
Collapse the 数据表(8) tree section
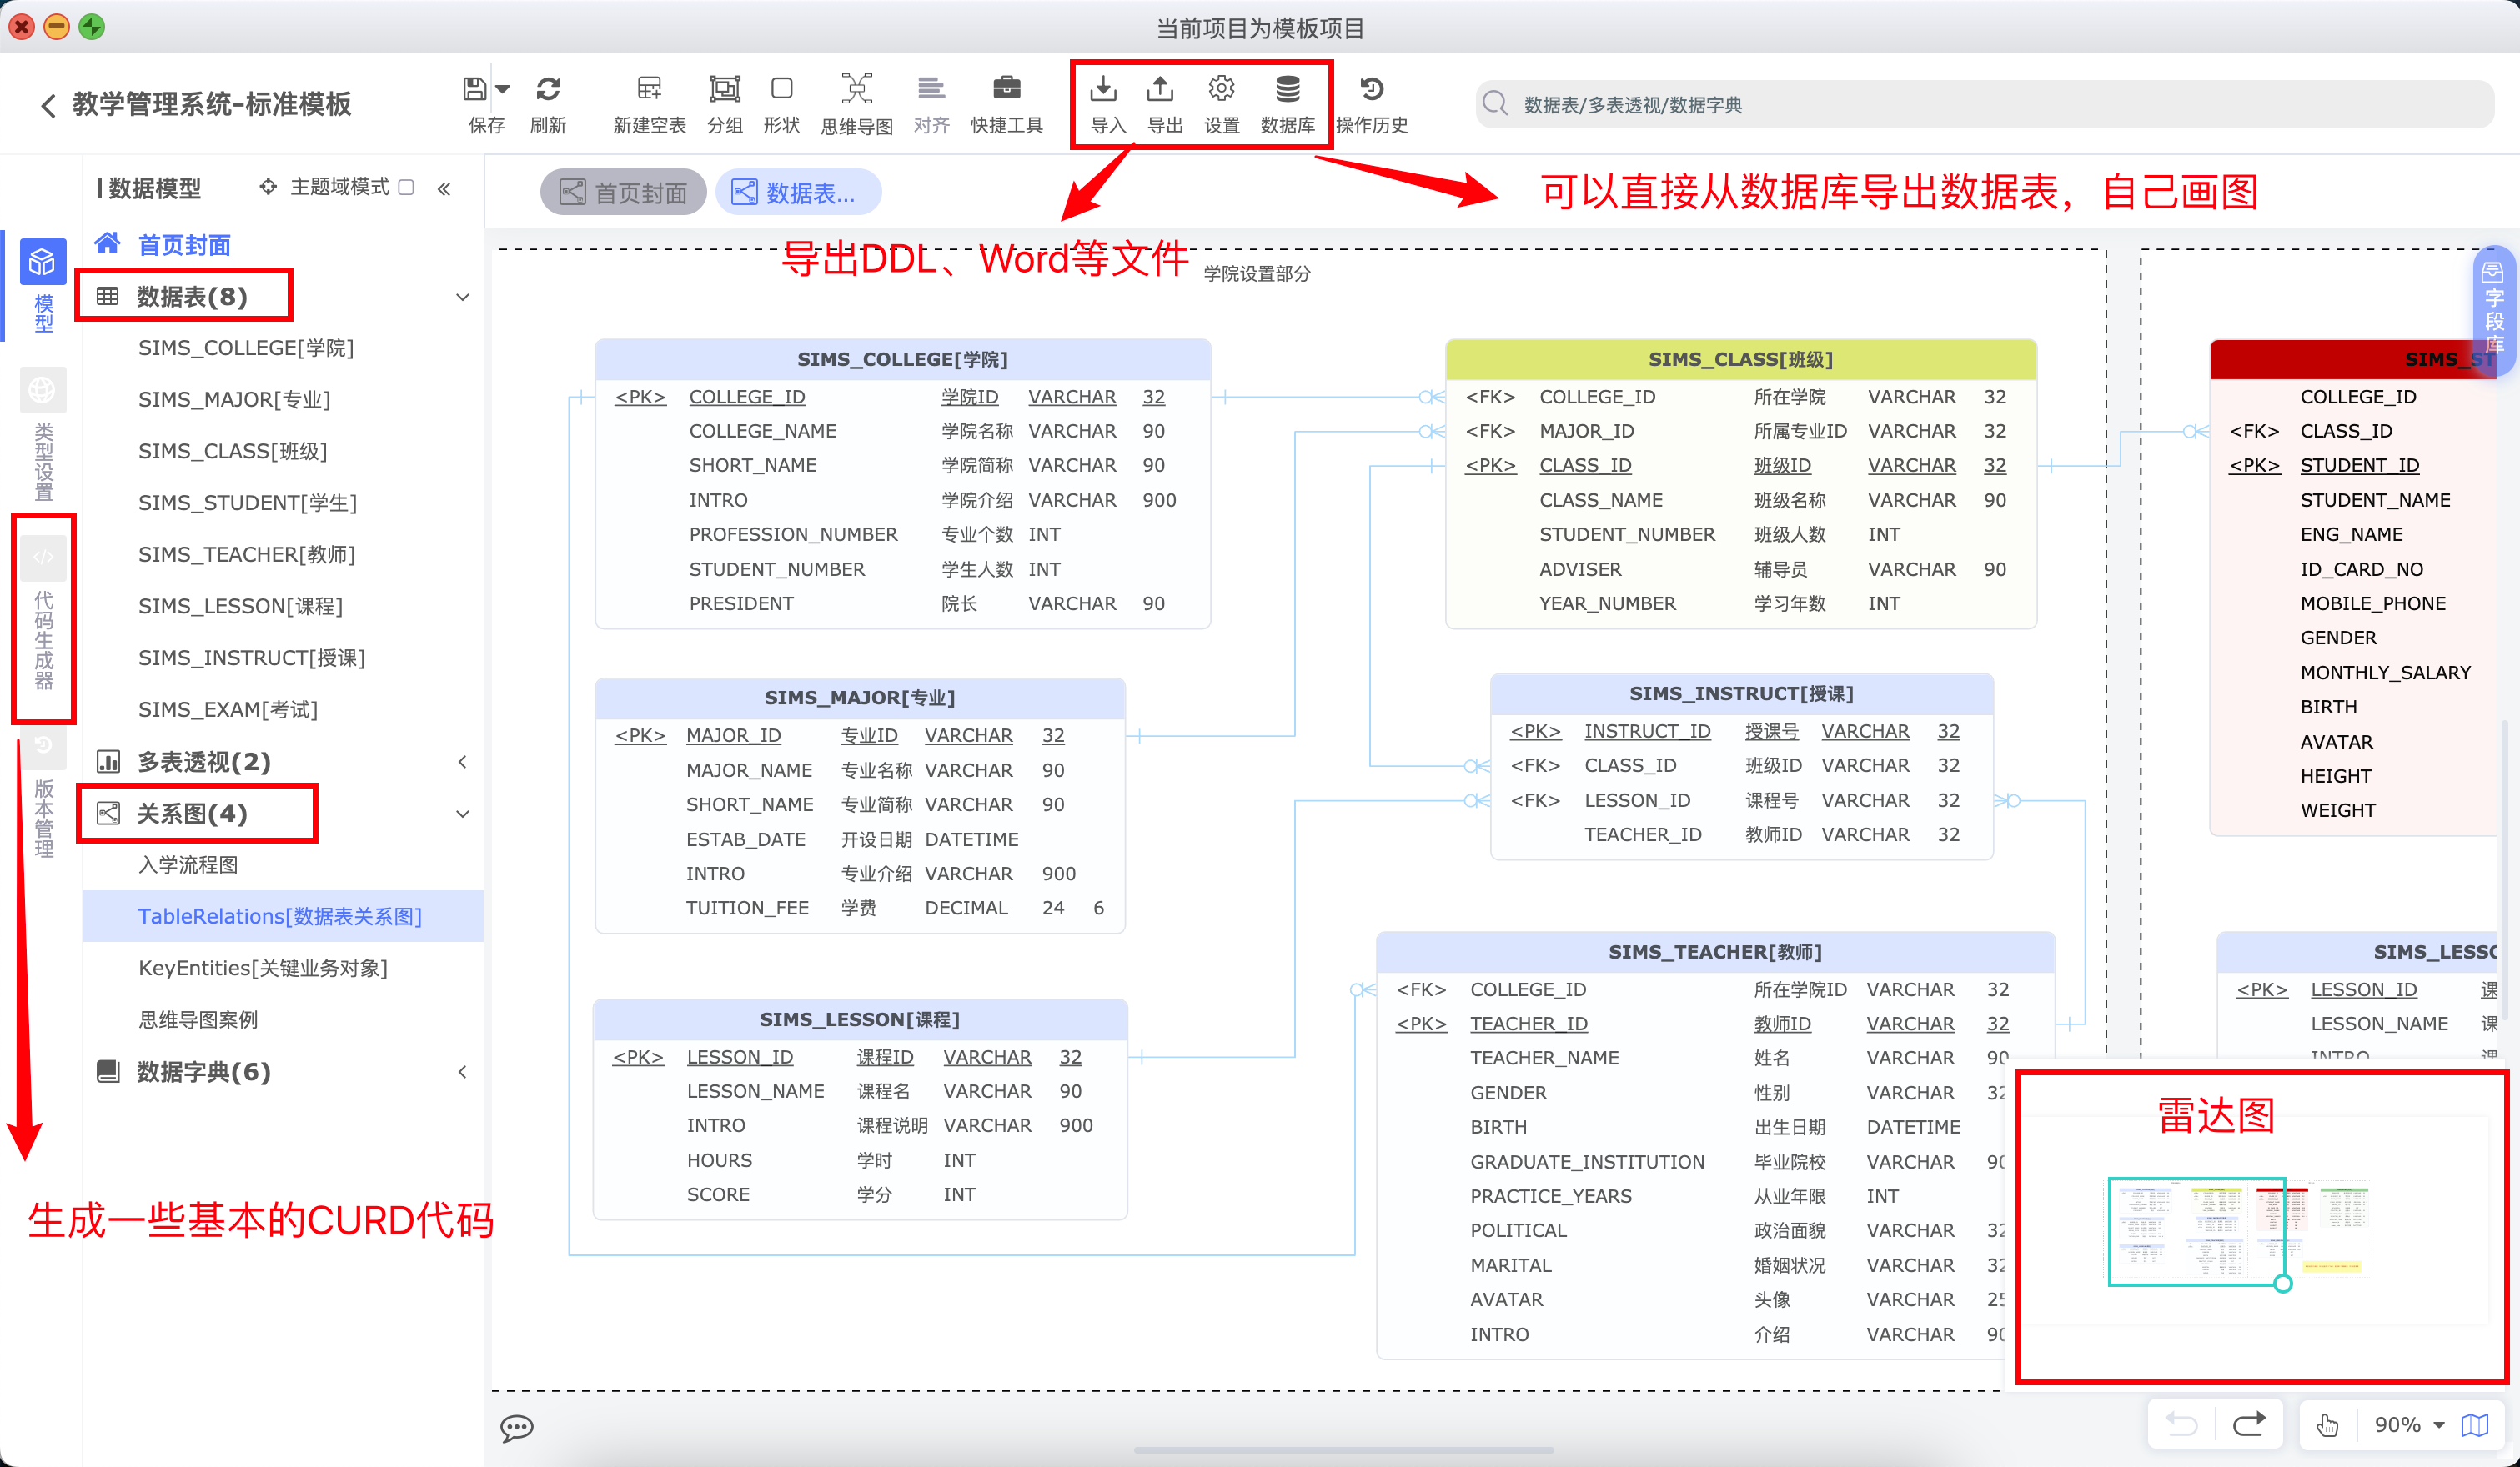(463, 297)
